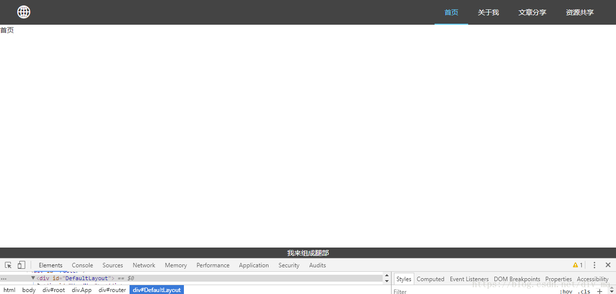
Task: Activate the DevTools inspect element picker
Action: tap(8, 265)
